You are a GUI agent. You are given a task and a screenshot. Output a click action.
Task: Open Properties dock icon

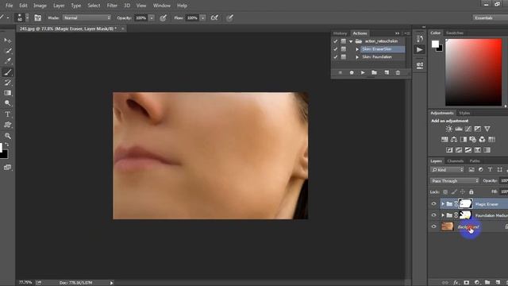[x=420, y=65]
